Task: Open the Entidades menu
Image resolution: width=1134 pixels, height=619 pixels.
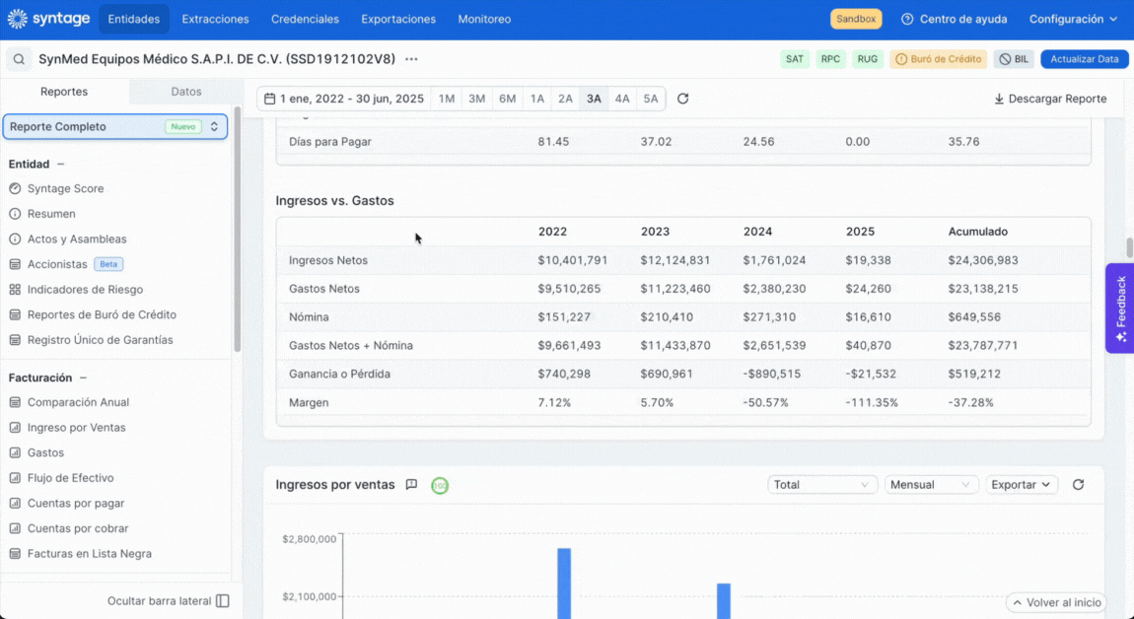Action: click(134, 20)
